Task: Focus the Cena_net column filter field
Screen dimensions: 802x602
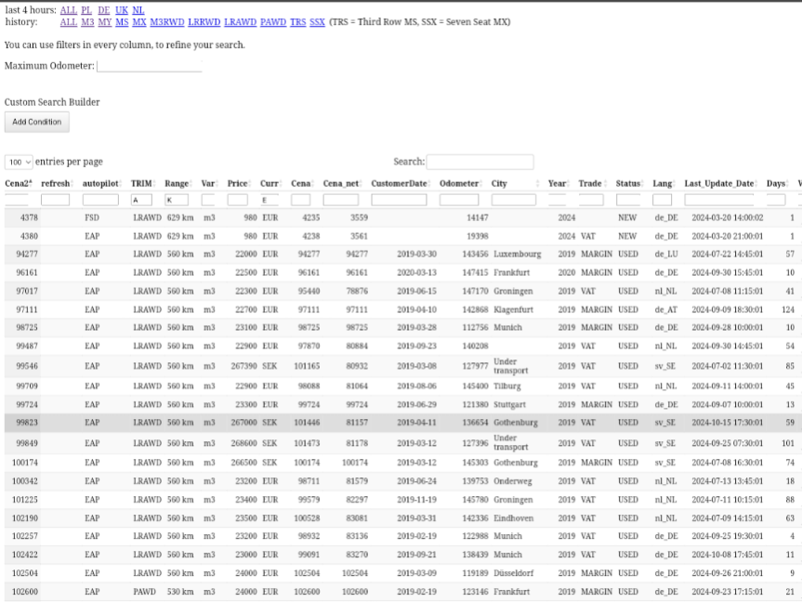Action: 341,200
